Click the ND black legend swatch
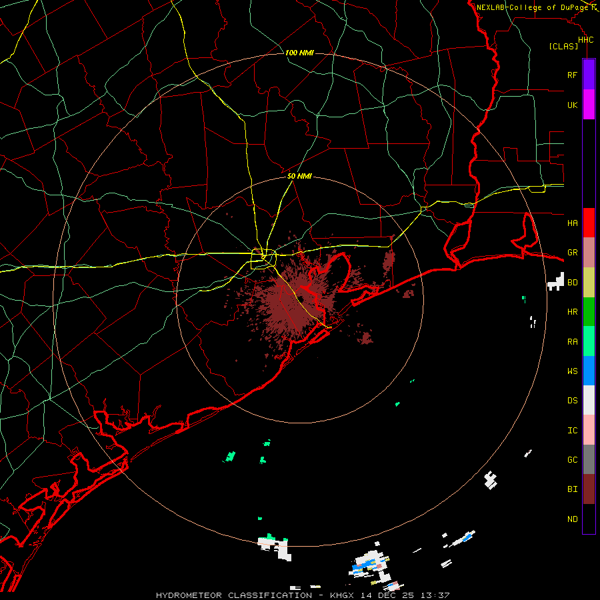This screenshot has height=600, width=600. tap(589, 519)
